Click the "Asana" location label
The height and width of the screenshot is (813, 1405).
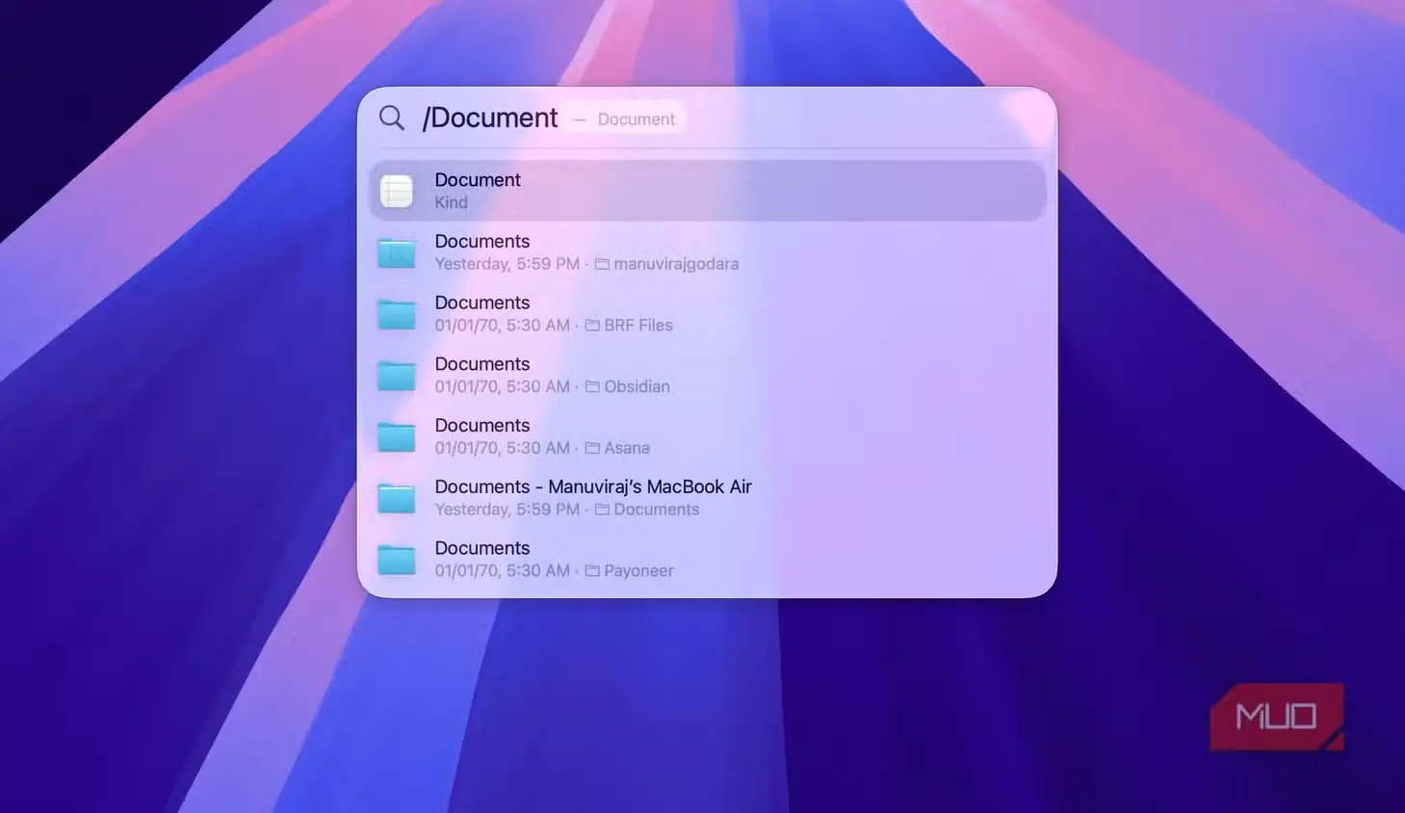point(627,448)
